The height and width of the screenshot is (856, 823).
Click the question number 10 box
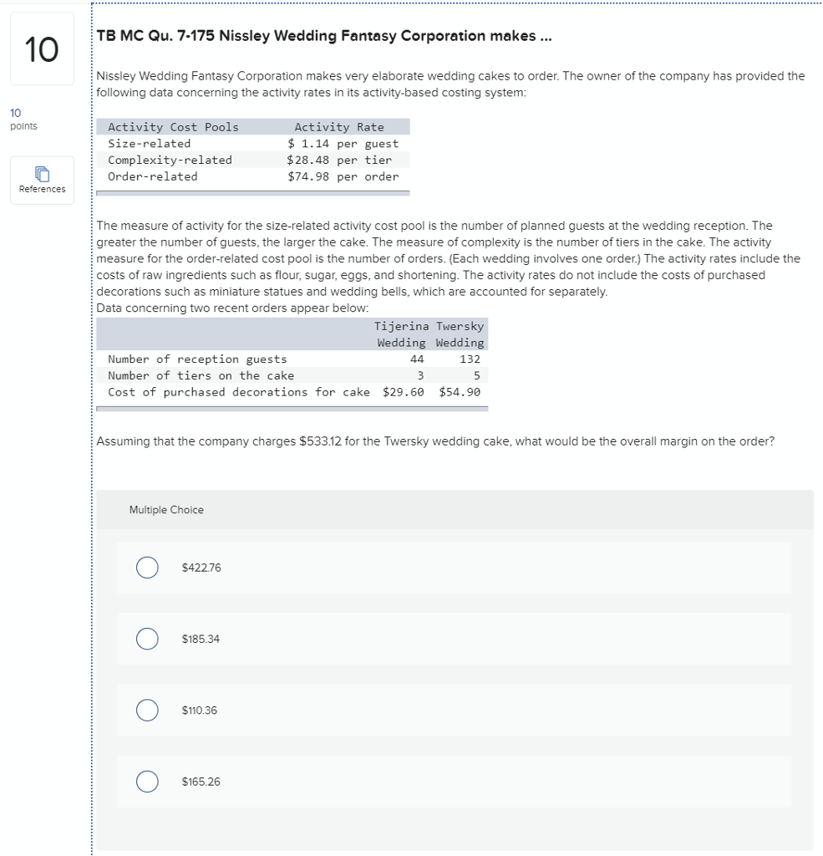click(x=42, y=48)
